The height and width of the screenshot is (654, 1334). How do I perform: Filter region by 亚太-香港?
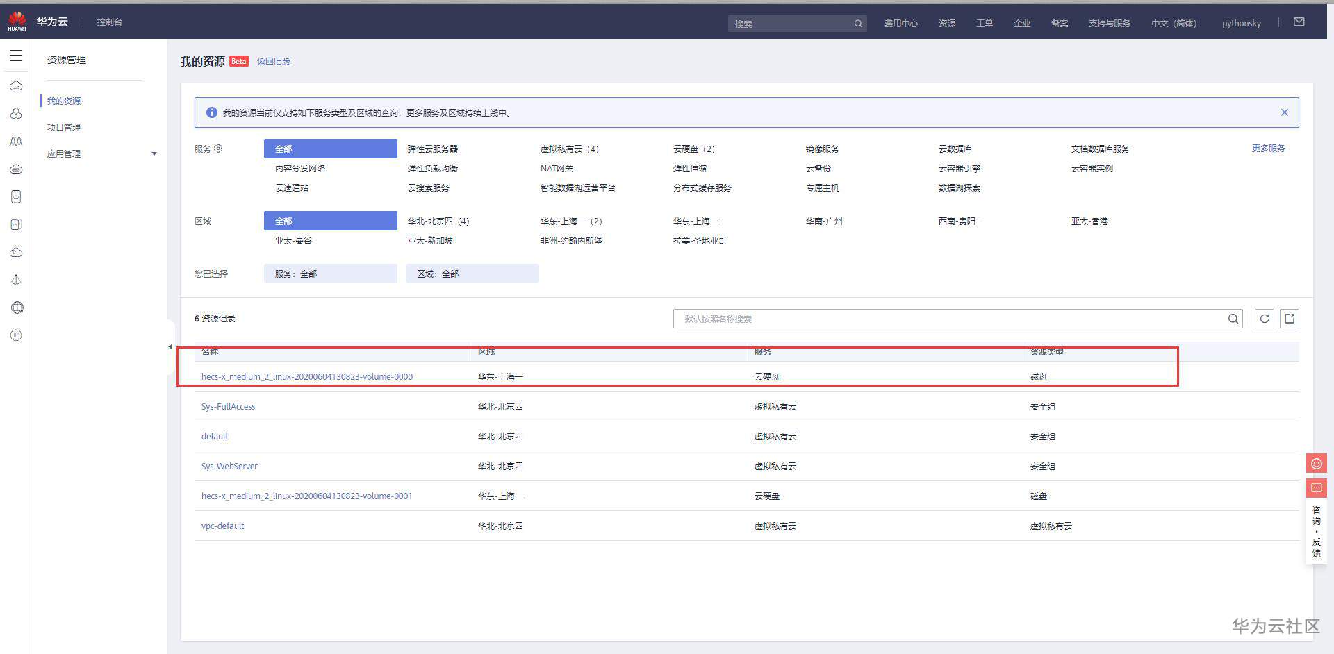(x=1089, y=221)
